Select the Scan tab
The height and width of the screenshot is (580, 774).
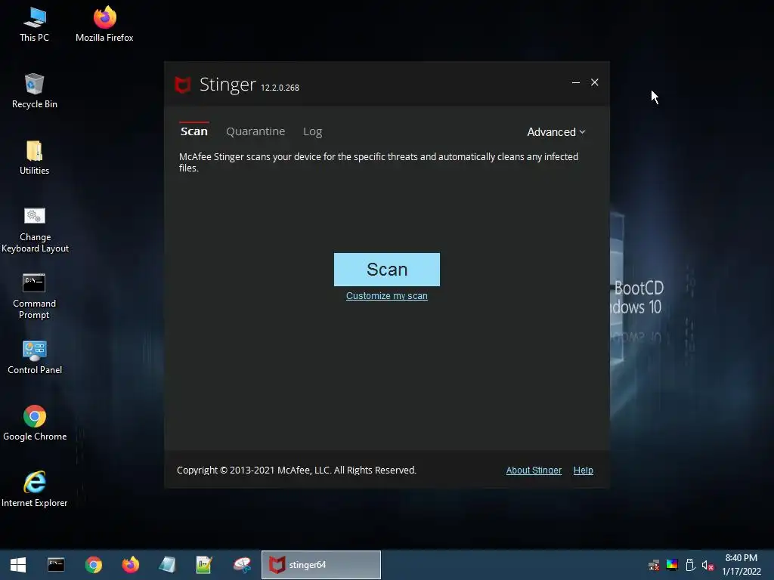[x=194, y=131]
